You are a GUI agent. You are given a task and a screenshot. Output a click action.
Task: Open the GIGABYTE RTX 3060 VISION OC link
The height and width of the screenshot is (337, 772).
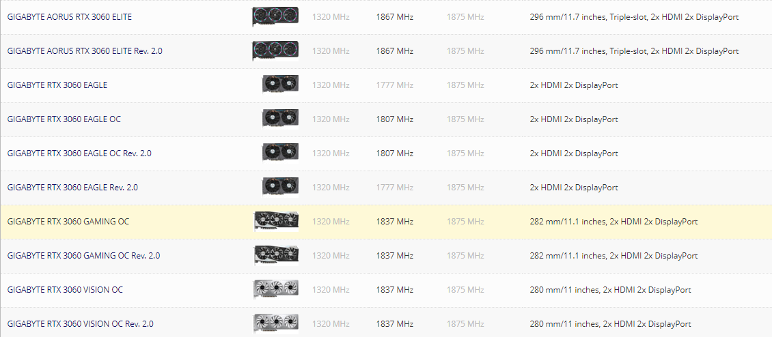pos(65,290)
